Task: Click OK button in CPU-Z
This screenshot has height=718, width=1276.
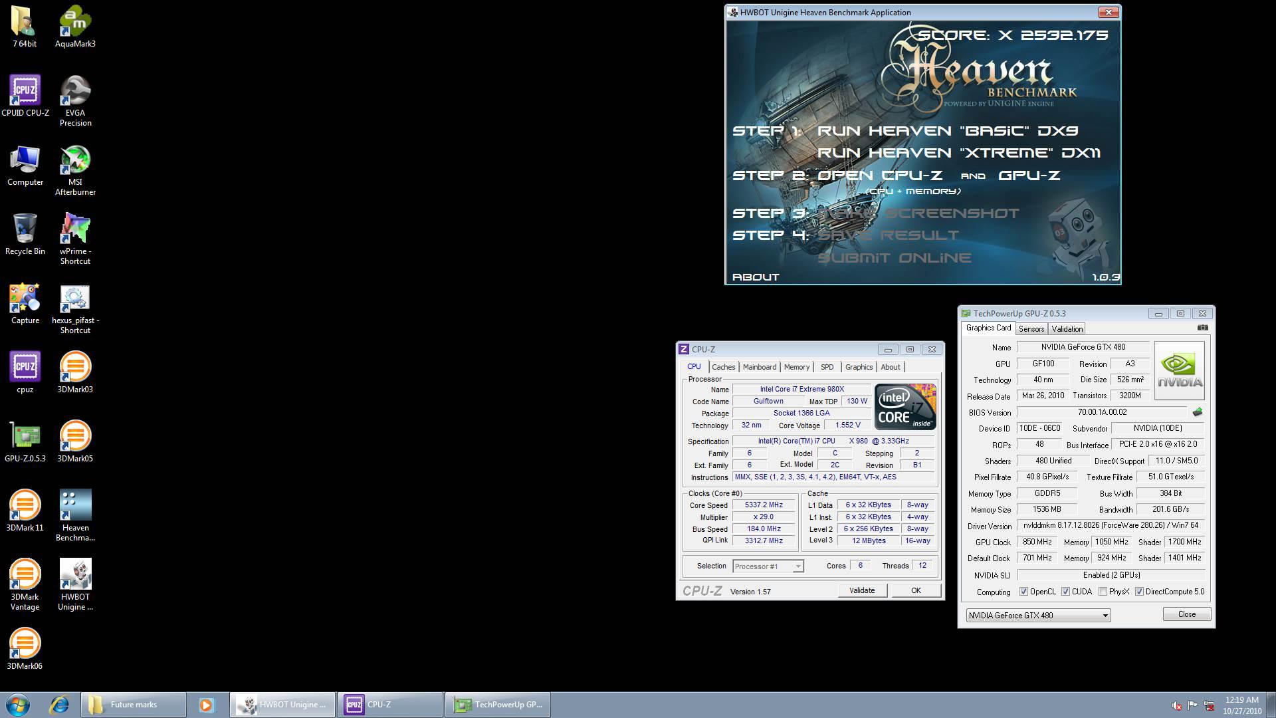Action: pyautogui.click(x=916, y=590)
